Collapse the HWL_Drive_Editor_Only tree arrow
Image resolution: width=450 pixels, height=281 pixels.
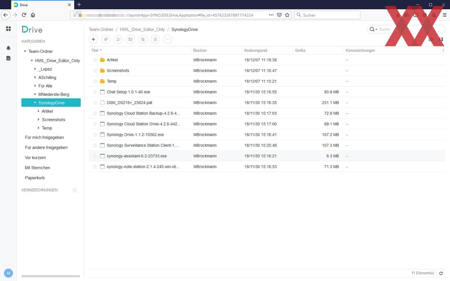pos(32,60)
